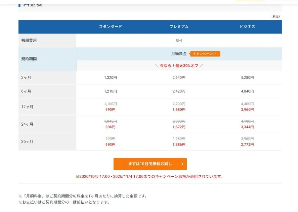The width and height of the screenshot is (298, 212).
Task: Click the キャンペーン中！ badge
Action: point(205,54)
